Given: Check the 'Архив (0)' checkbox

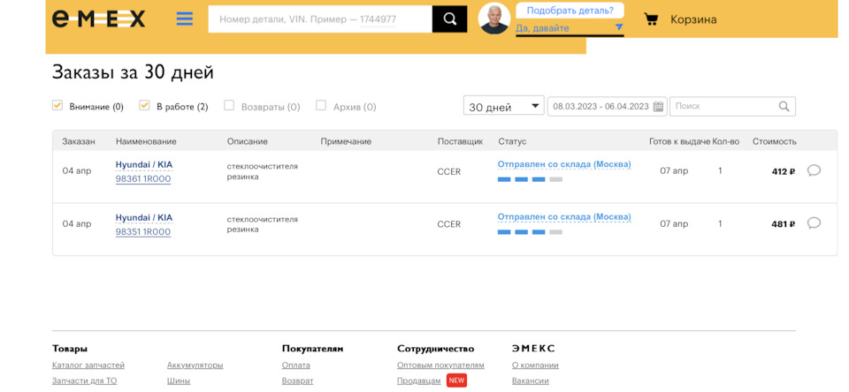Looking at the screenshot, I should point(321,105).
